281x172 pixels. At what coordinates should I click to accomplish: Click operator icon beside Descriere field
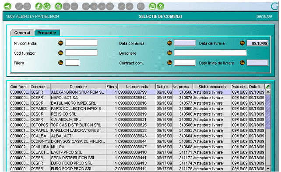pyautogui.click(x=169, y=53)
